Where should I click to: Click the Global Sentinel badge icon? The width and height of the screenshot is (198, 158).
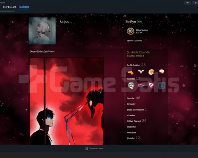[130, 31]
